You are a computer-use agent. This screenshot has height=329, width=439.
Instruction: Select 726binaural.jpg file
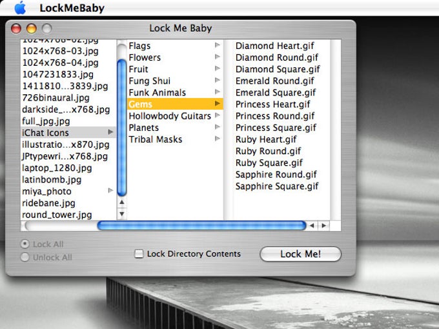tap(56, 98)
